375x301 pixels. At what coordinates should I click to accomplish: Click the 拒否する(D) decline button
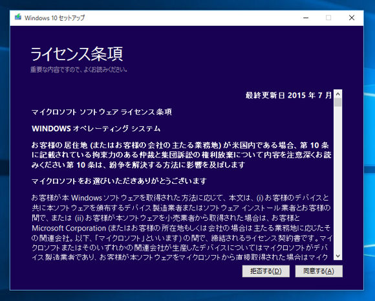click(x=266, y=271)
